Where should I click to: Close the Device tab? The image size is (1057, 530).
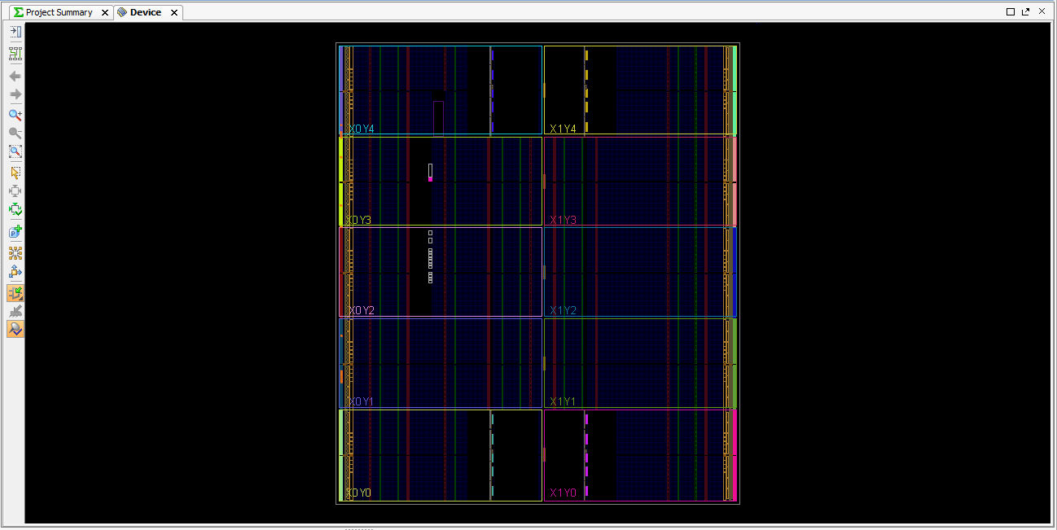173,13
